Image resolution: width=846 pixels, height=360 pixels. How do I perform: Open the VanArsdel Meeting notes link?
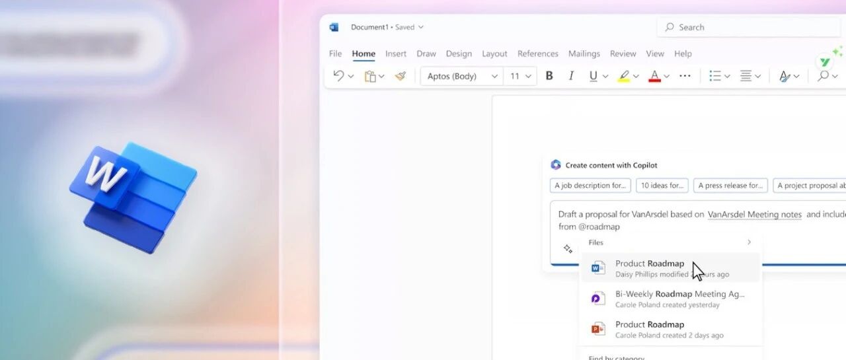pos(755,214)
